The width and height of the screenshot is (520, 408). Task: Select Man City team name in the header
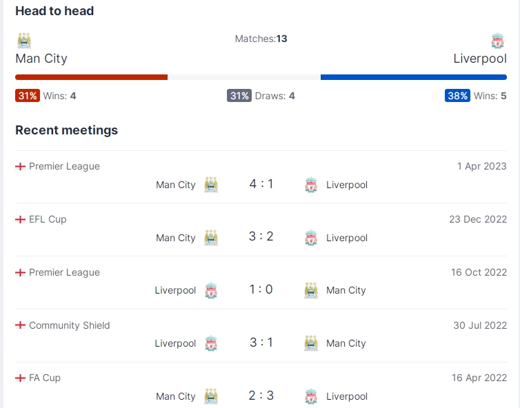41,59
